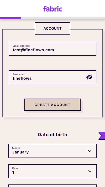Focus the Email address input field
This screenshot has width=105, height=187.
(52, 49)
